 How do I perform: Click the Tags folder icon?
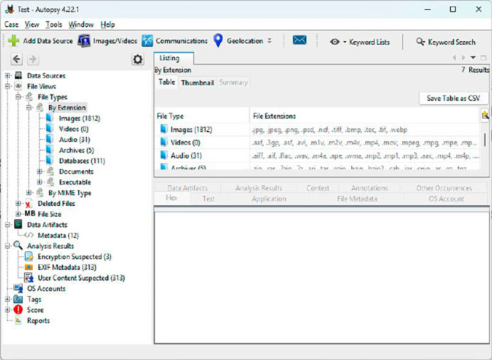tap(18, 299)
